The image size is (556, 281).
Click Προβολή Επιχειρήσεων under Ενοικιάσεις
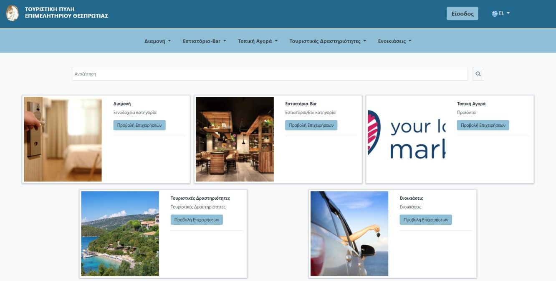425,219
